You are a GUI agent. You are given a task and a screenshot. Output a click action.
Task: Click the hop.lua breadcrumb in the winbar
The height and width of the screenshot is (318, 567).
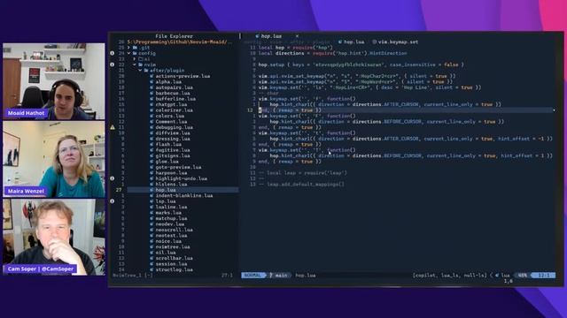(354, 42)
